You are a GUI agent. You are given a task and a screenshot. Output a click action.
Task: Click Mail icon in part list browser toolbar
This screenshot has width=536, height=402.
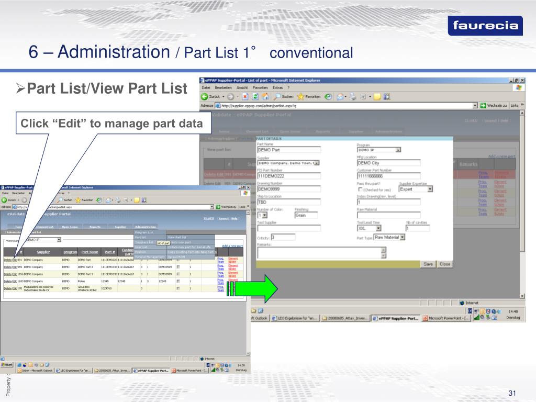pyautogui.click(x=109, y=200)
